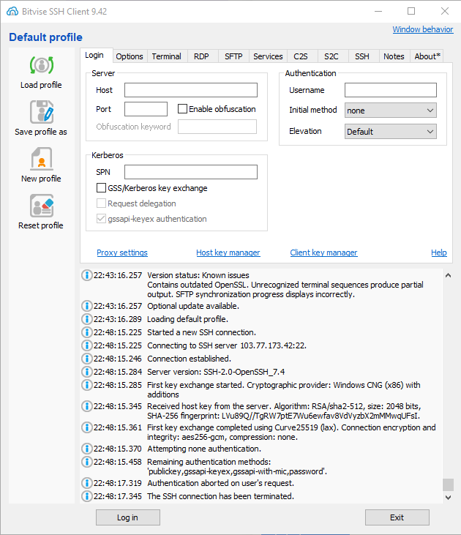Click the Load profile icon
Screen dimensions: 461x535
tap(41, 65)
